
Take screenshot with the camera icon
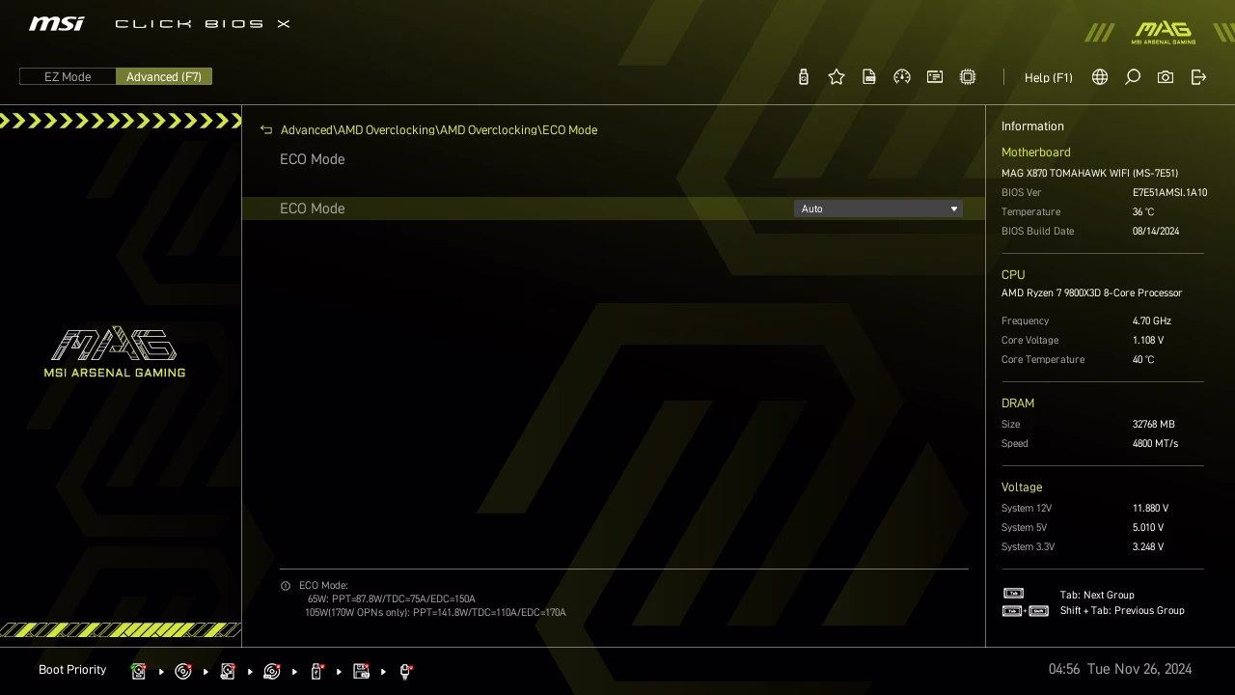tap(1166, 77)
